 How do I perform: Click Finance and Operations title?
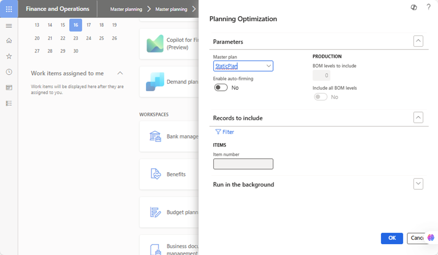pos(58,9)
